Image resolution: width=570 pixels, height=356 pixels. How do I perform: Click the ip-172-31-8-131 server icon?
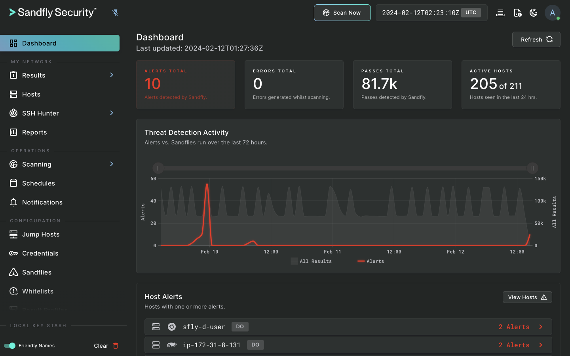click(156, 345)
